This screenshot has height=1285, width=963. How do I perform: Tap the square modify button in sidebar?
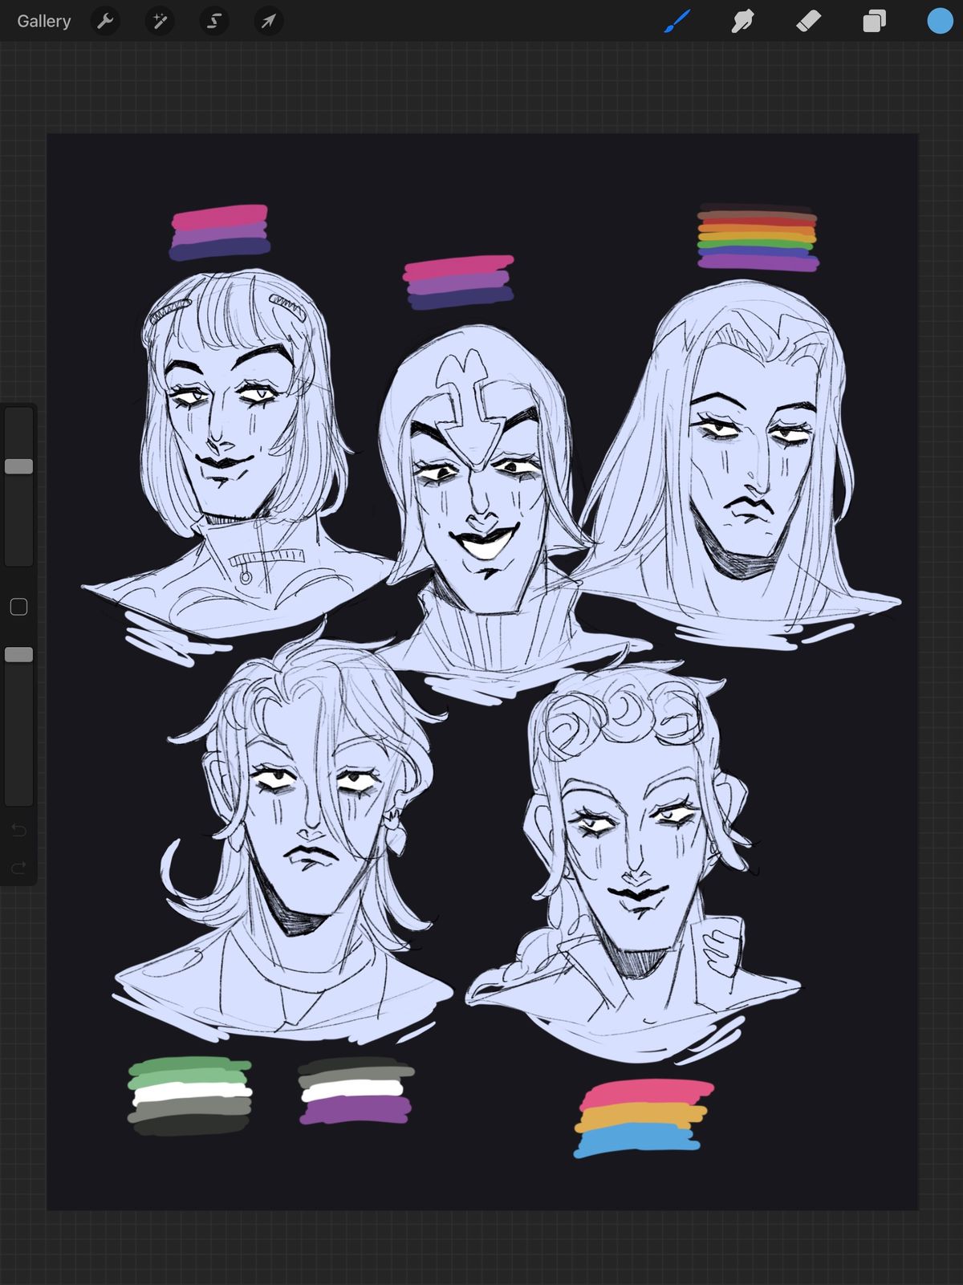click(x=18, y=607)
